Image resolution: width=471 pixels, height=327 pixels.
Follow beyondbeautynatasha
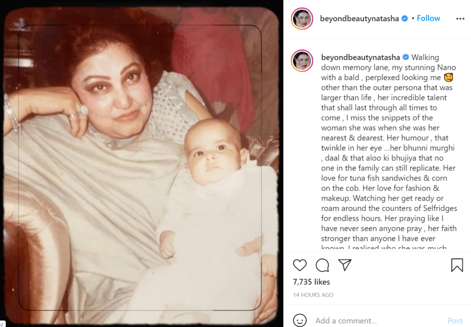click(428, 18)
